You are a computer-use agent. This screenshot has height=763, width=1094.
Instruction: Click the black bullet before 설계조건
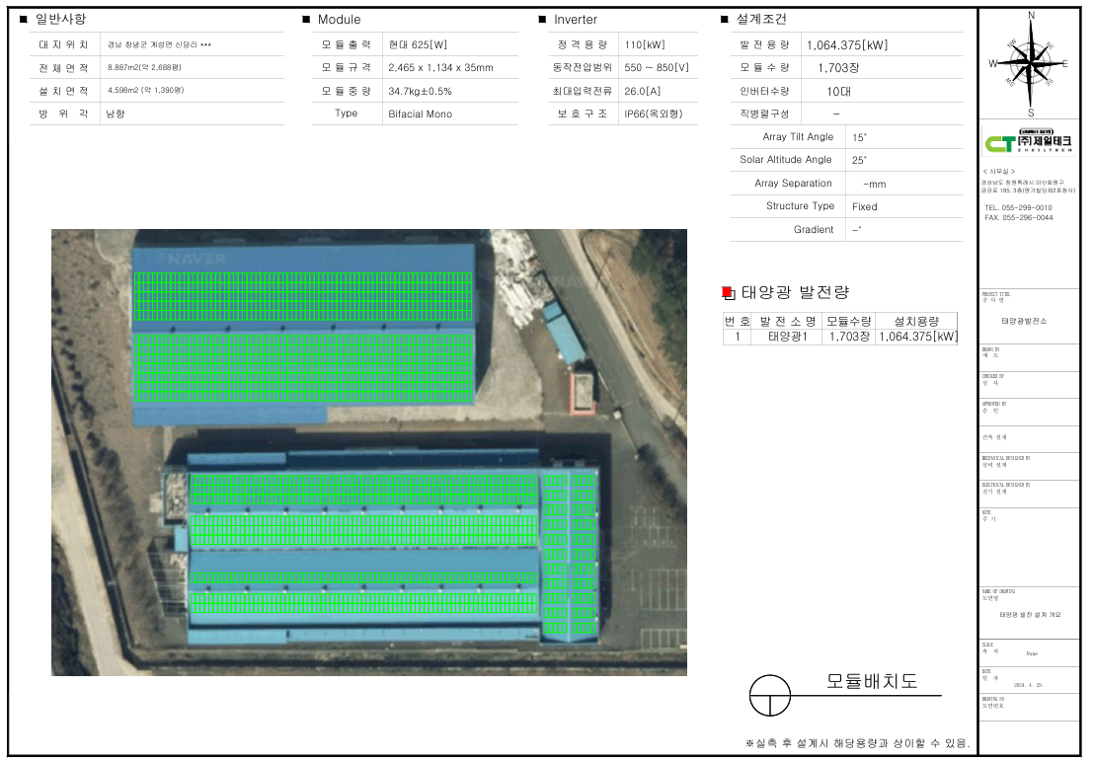725,20
